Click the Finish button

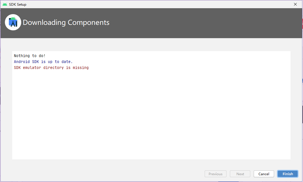point(287,174)
